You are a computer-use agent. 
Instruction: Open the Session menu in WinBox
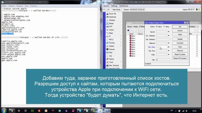[106, 6]
